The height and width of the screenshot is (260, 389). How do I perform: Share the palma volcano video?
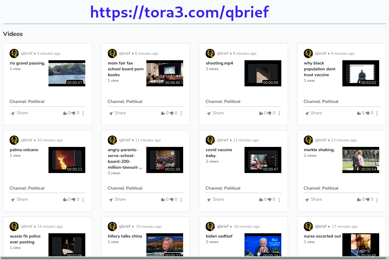coord(19,199)
